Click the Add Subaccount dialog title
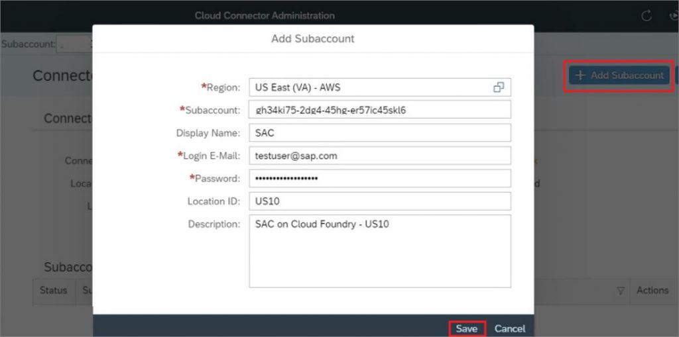This screenshot has width=679, height=337. [313, 38]
